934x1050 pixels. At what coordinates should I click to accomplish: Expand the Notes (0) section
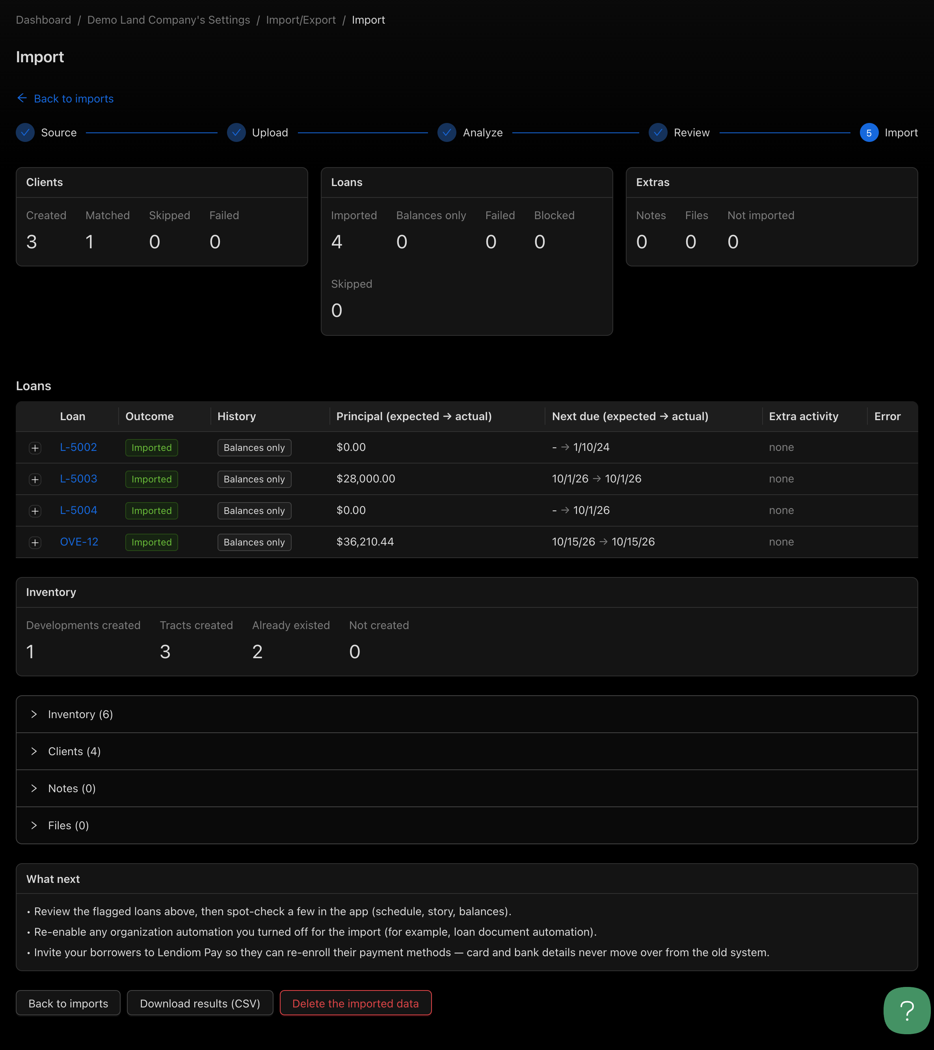tap(467, 788)
